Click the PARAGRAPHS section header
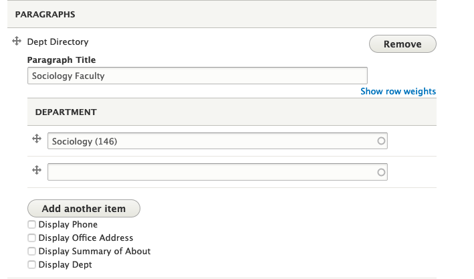Screen dimensions: 474x279 pyautogui.click(x=45, y=14)
